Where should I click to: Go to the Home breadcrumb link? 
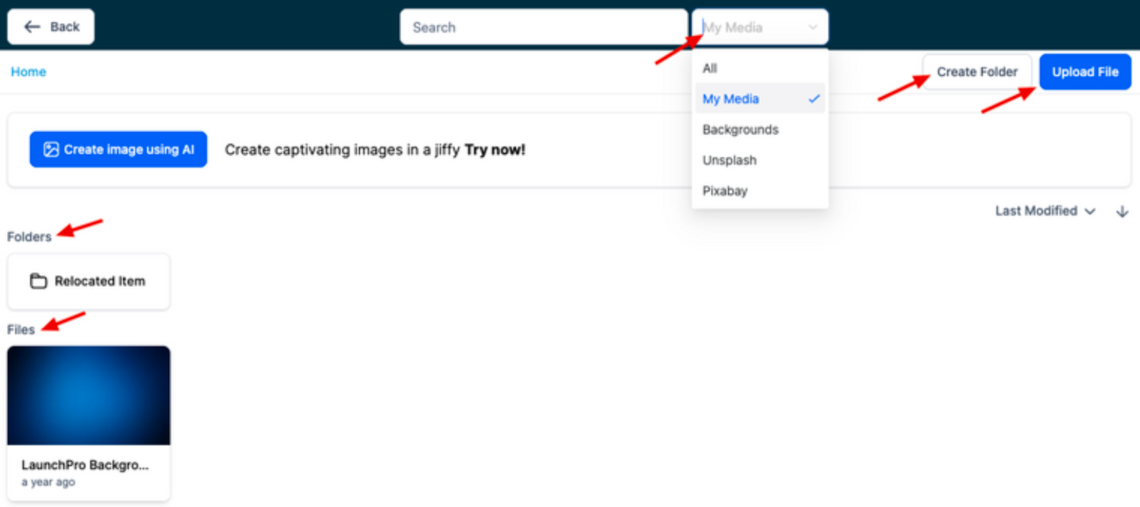[x=28, y=71]
